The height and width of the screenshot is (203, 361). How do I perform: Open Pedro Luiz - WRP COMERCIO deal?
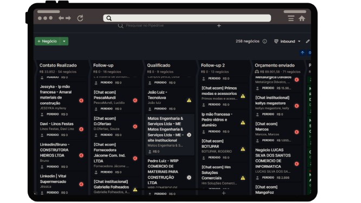[x=169, y=176]
